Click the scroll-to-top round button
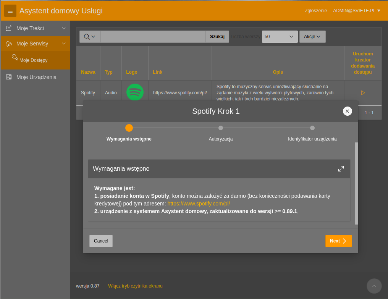Screen dimensions: 388x299 point(374,286)
